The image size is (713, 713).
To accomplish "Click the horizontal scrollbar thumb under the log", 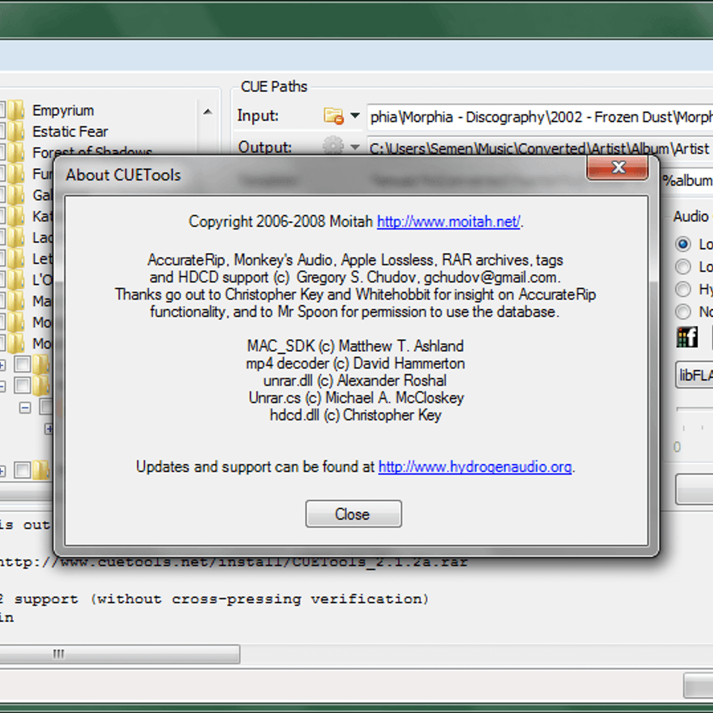I will (119, 654).
